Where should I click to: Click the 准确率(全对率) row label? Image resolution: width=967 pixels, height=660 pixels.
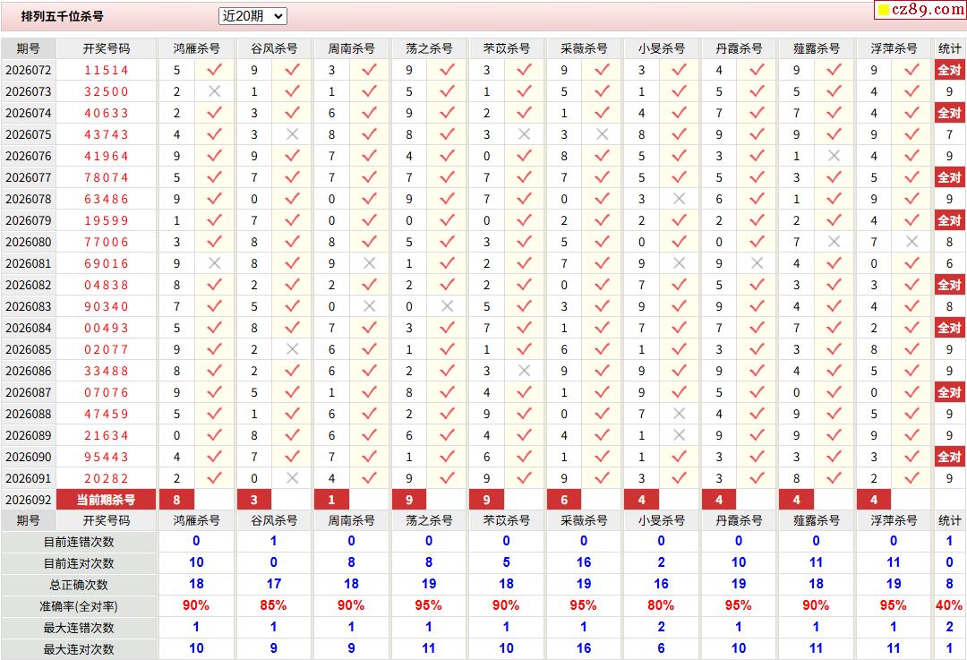click(x=78, y=606)
